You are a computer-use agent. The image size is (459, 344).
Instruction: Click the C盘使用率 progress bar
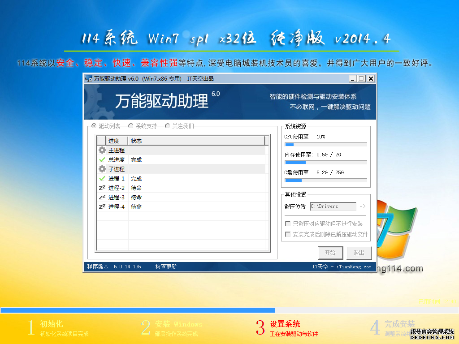coord(326,180)
